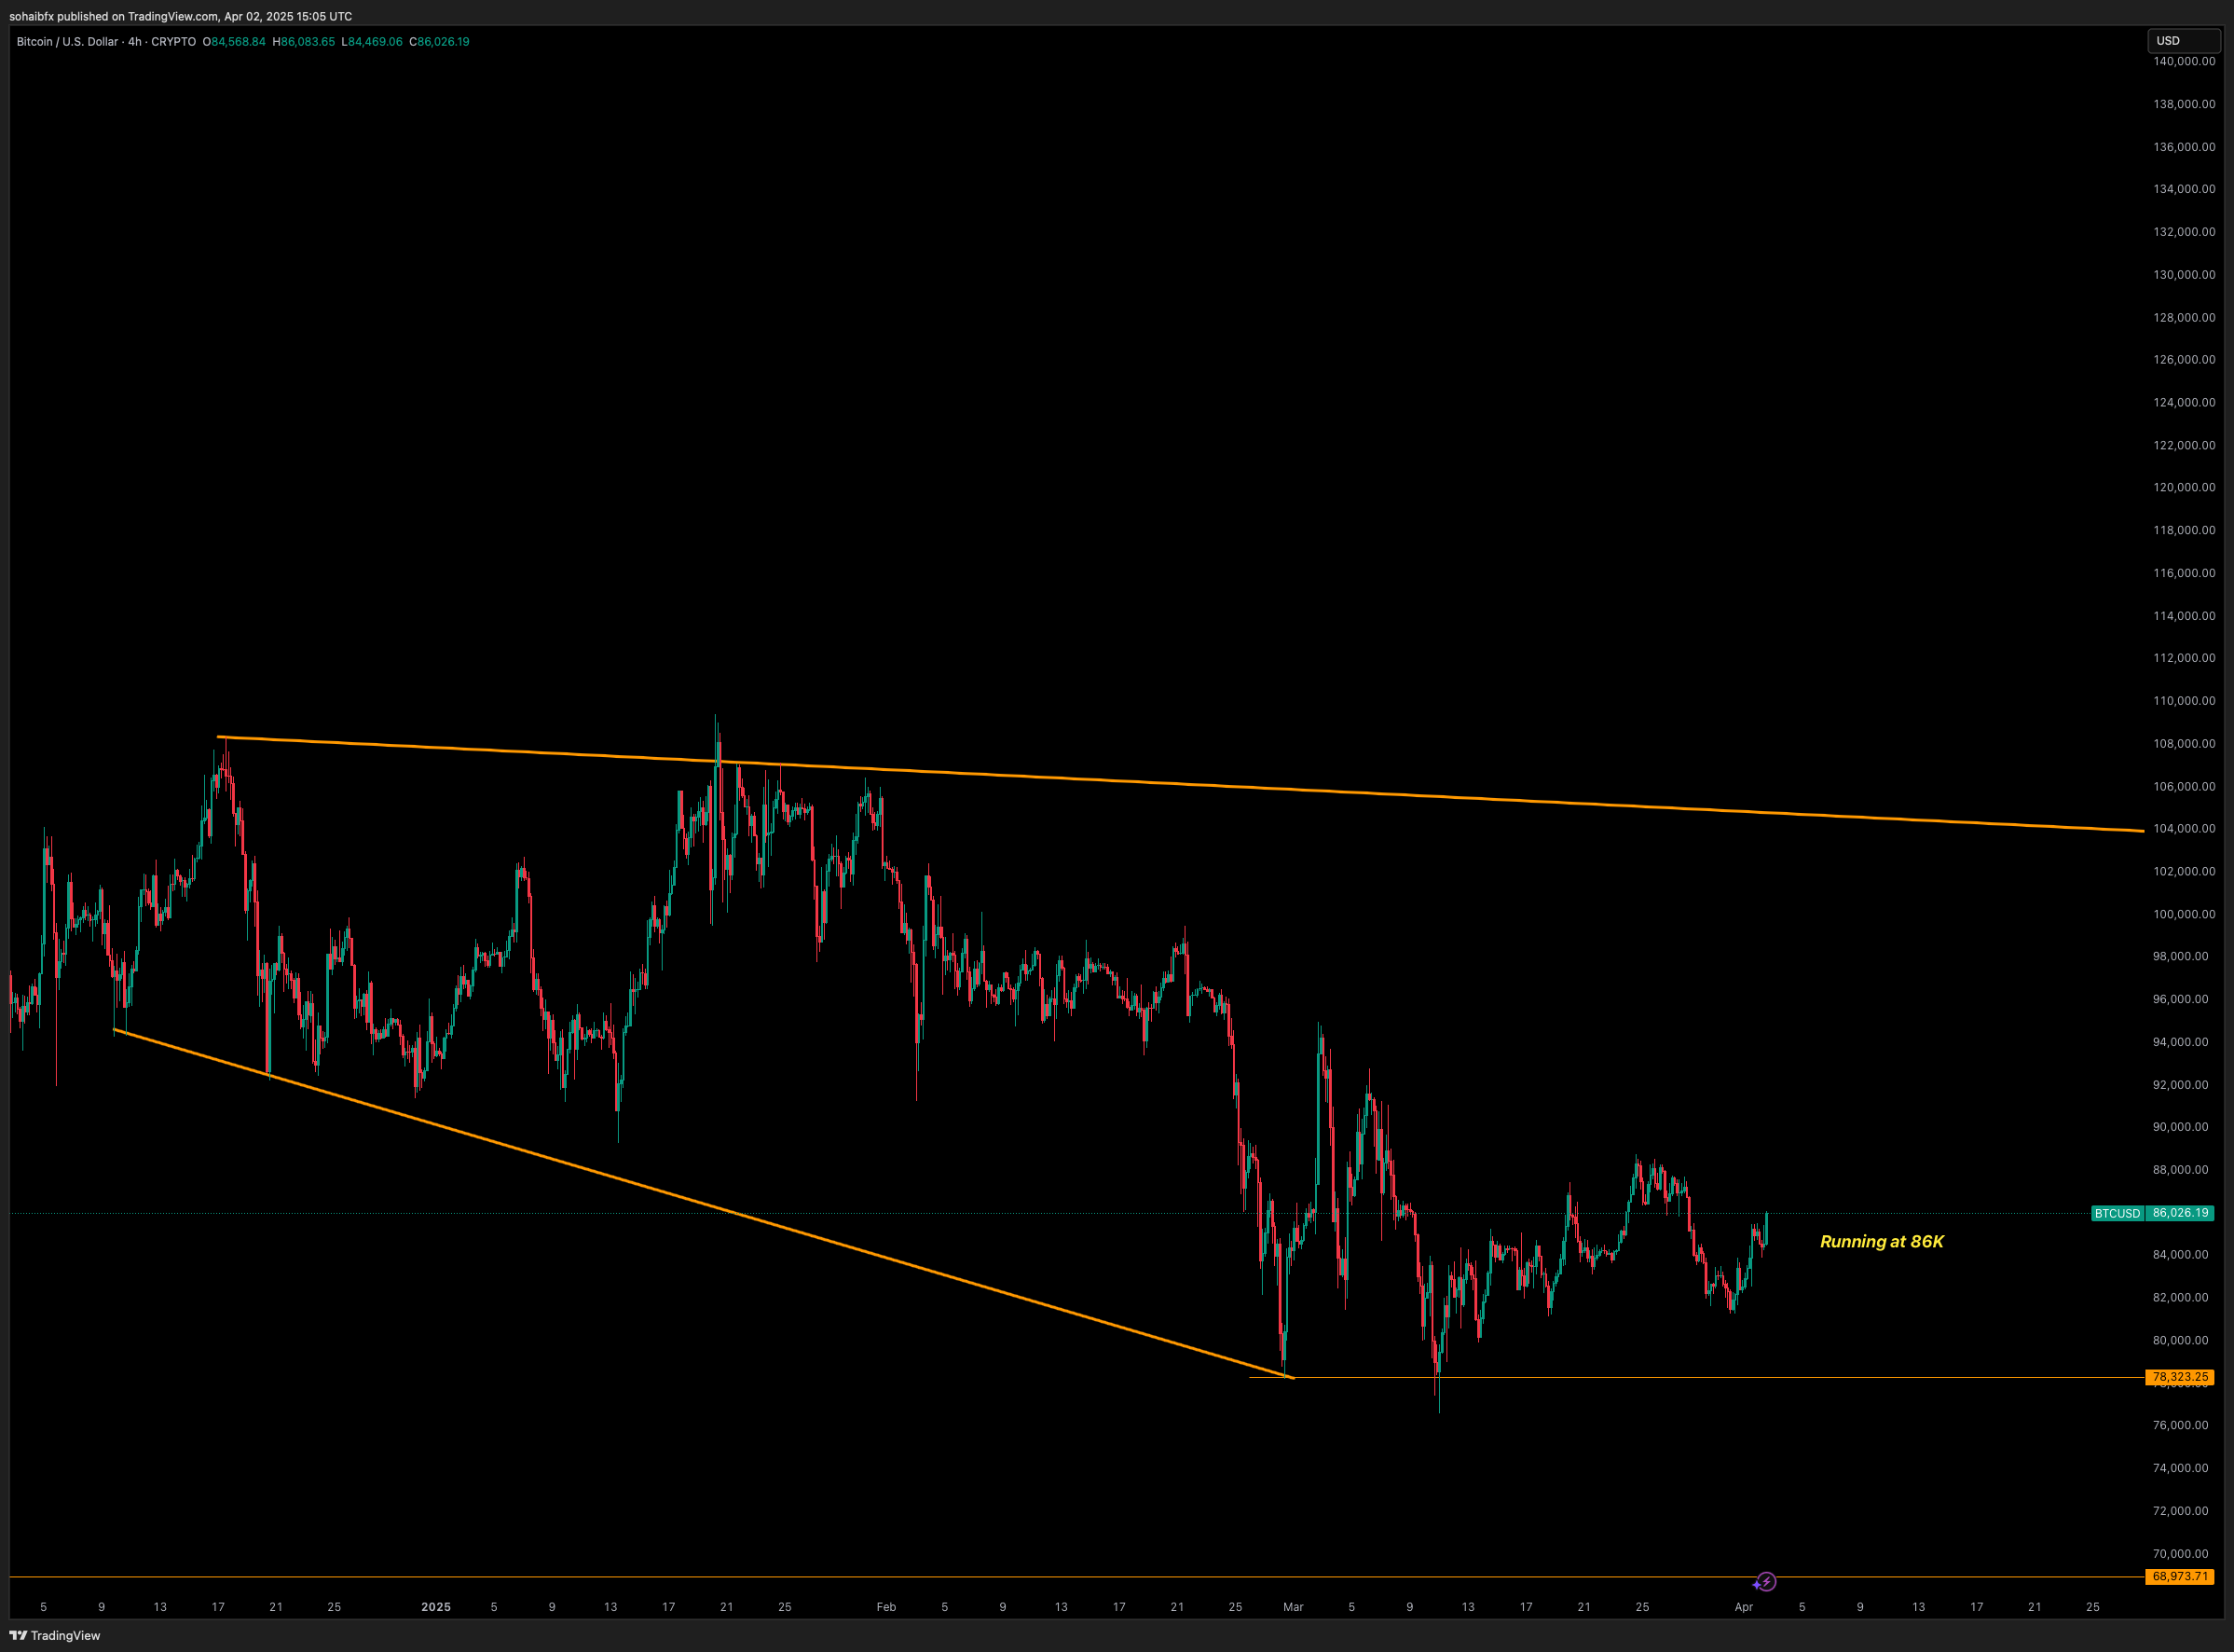2234x1652 pixels.
Task: Click the green 86,026.19 current price label
Action: click(2180, 1213)
